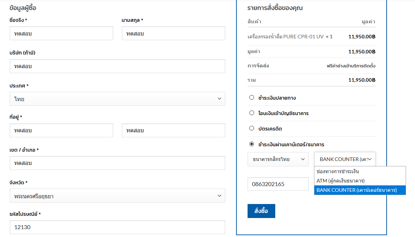
Task: Select counter/bank payment radio button
Action: pos(252,144)
